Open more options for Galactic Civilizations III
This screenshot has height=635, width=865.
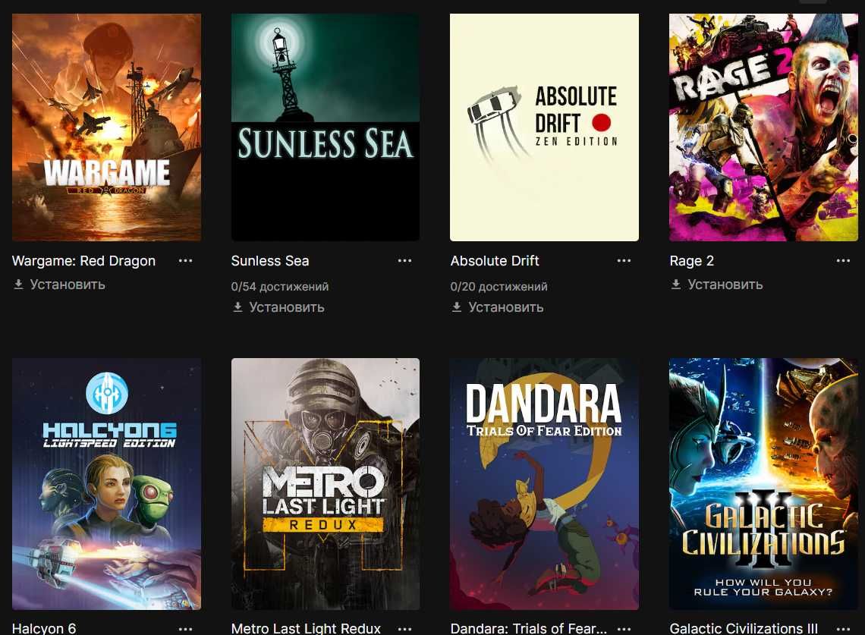tap(842, 628)
